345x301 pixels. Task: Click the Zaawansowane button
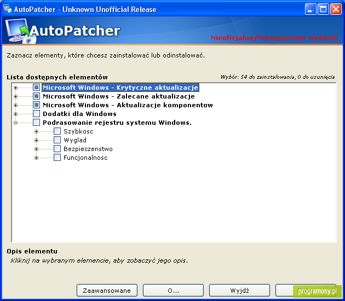coord(107,291)
